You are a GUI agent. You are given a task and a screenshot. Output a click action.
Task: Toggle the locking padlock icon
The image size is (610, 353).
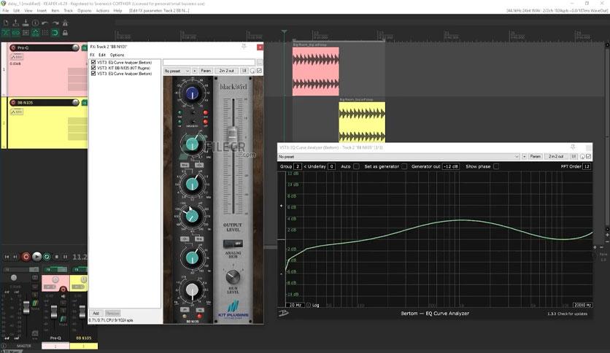pyautogui.click(x=65, y=33)
